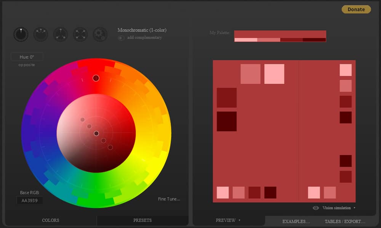Open Tables / Export options
The height and width of the screenshot is (228, 381).
345,222
